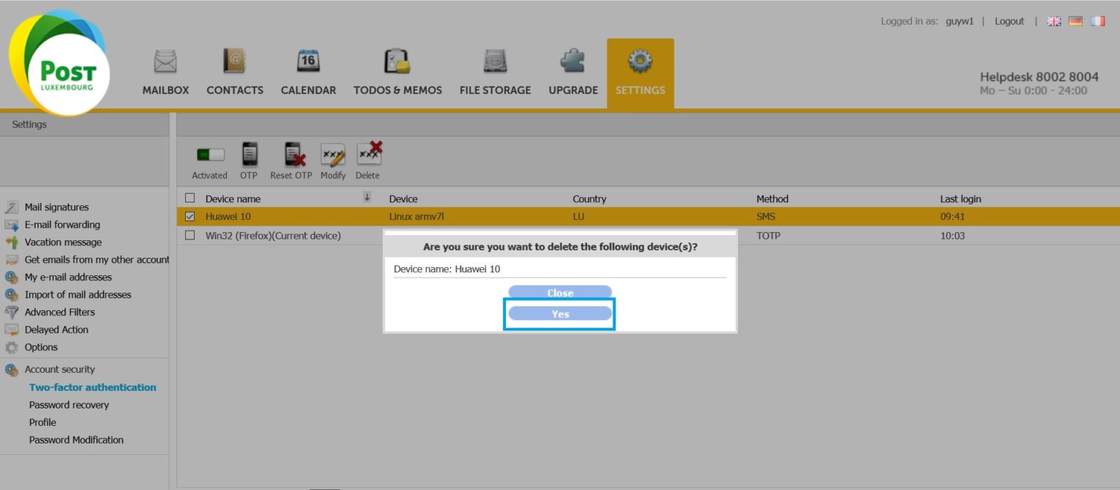Uncheck the Huawei 10 device checkbox
The height and width of the screenshot is (490, 1120).
click(x=190, y=216)
